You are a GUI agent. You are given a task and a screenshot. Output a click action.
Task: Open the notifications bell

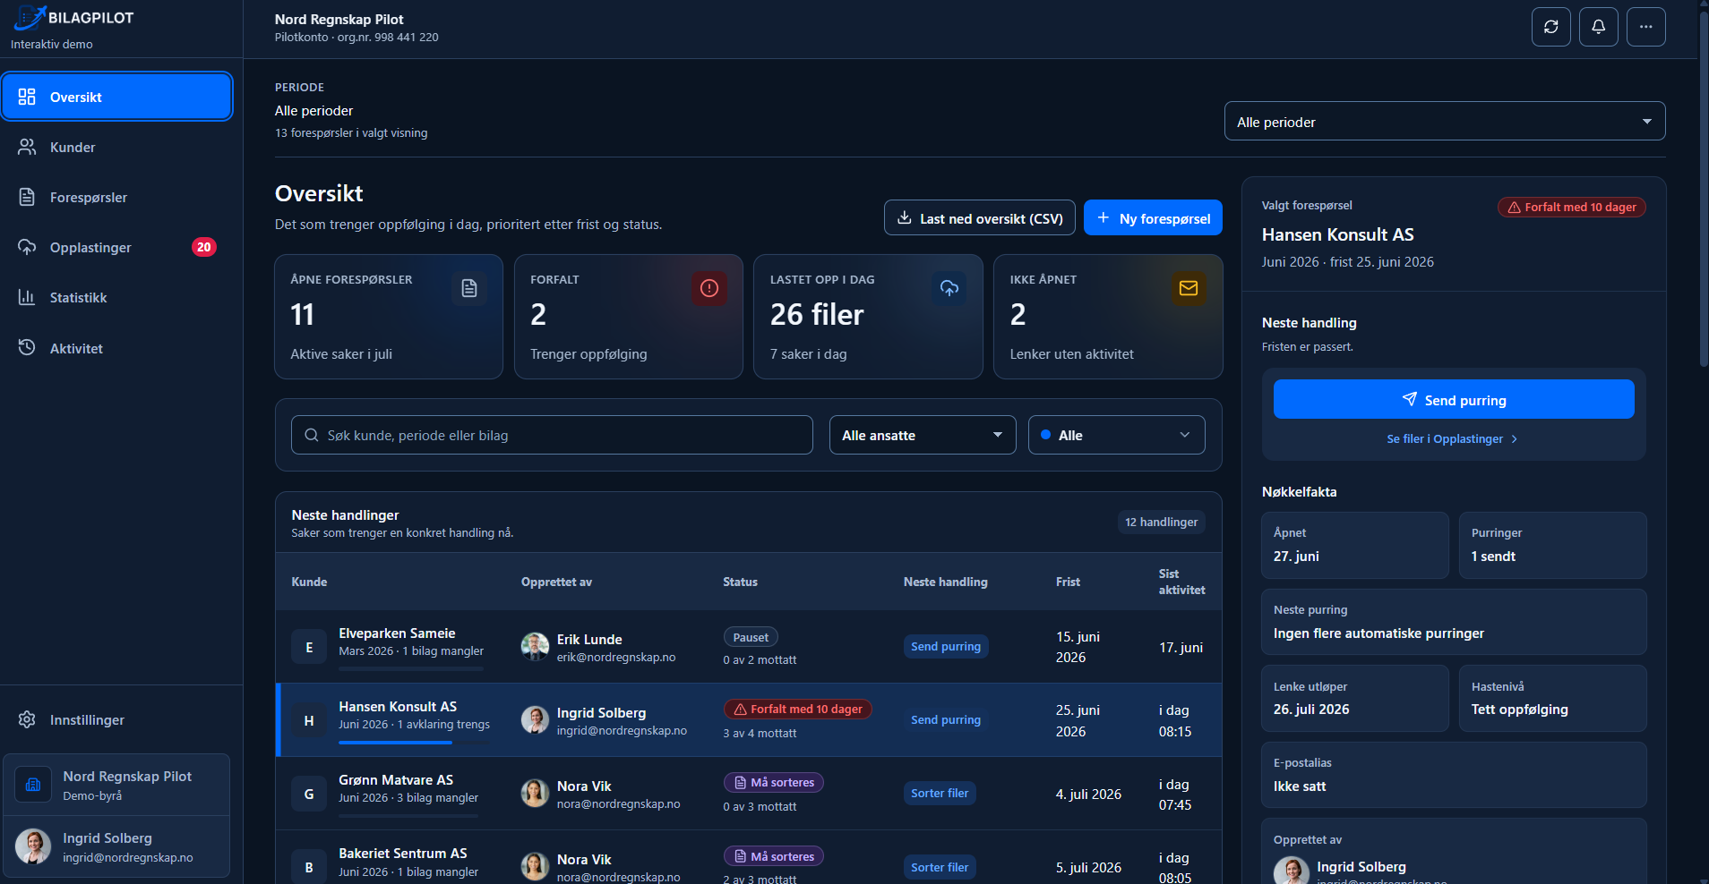(x=1598, y=27)
